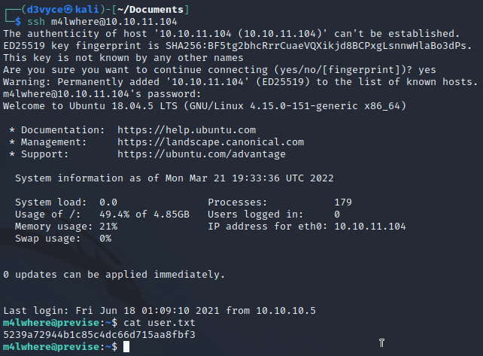Focus the cursor at the last prompt
Screen dimensions: 483x356
pos(126,346)
